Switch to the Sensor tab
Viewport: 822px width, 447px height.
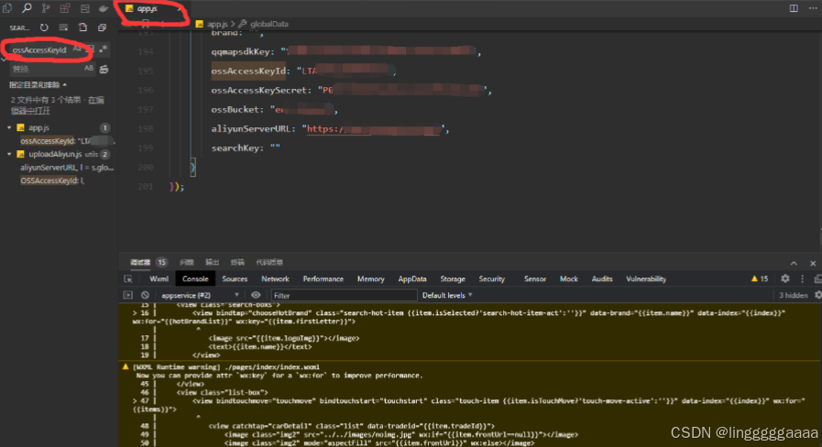click(535, 278)
